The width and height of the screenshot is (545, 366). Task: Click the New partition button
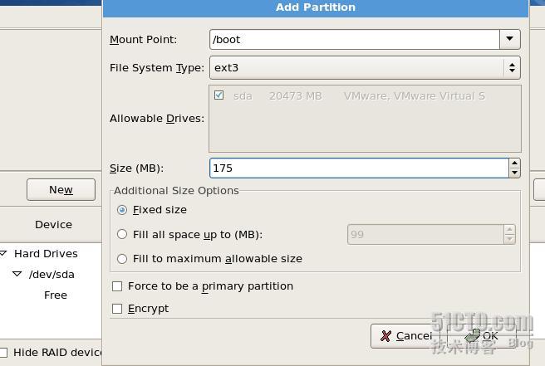pyautogui.click(x=61, y=189)
